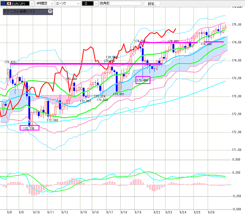Click the 173.091 price label on chart
245x215 pixels.
(x=118, y=94)
